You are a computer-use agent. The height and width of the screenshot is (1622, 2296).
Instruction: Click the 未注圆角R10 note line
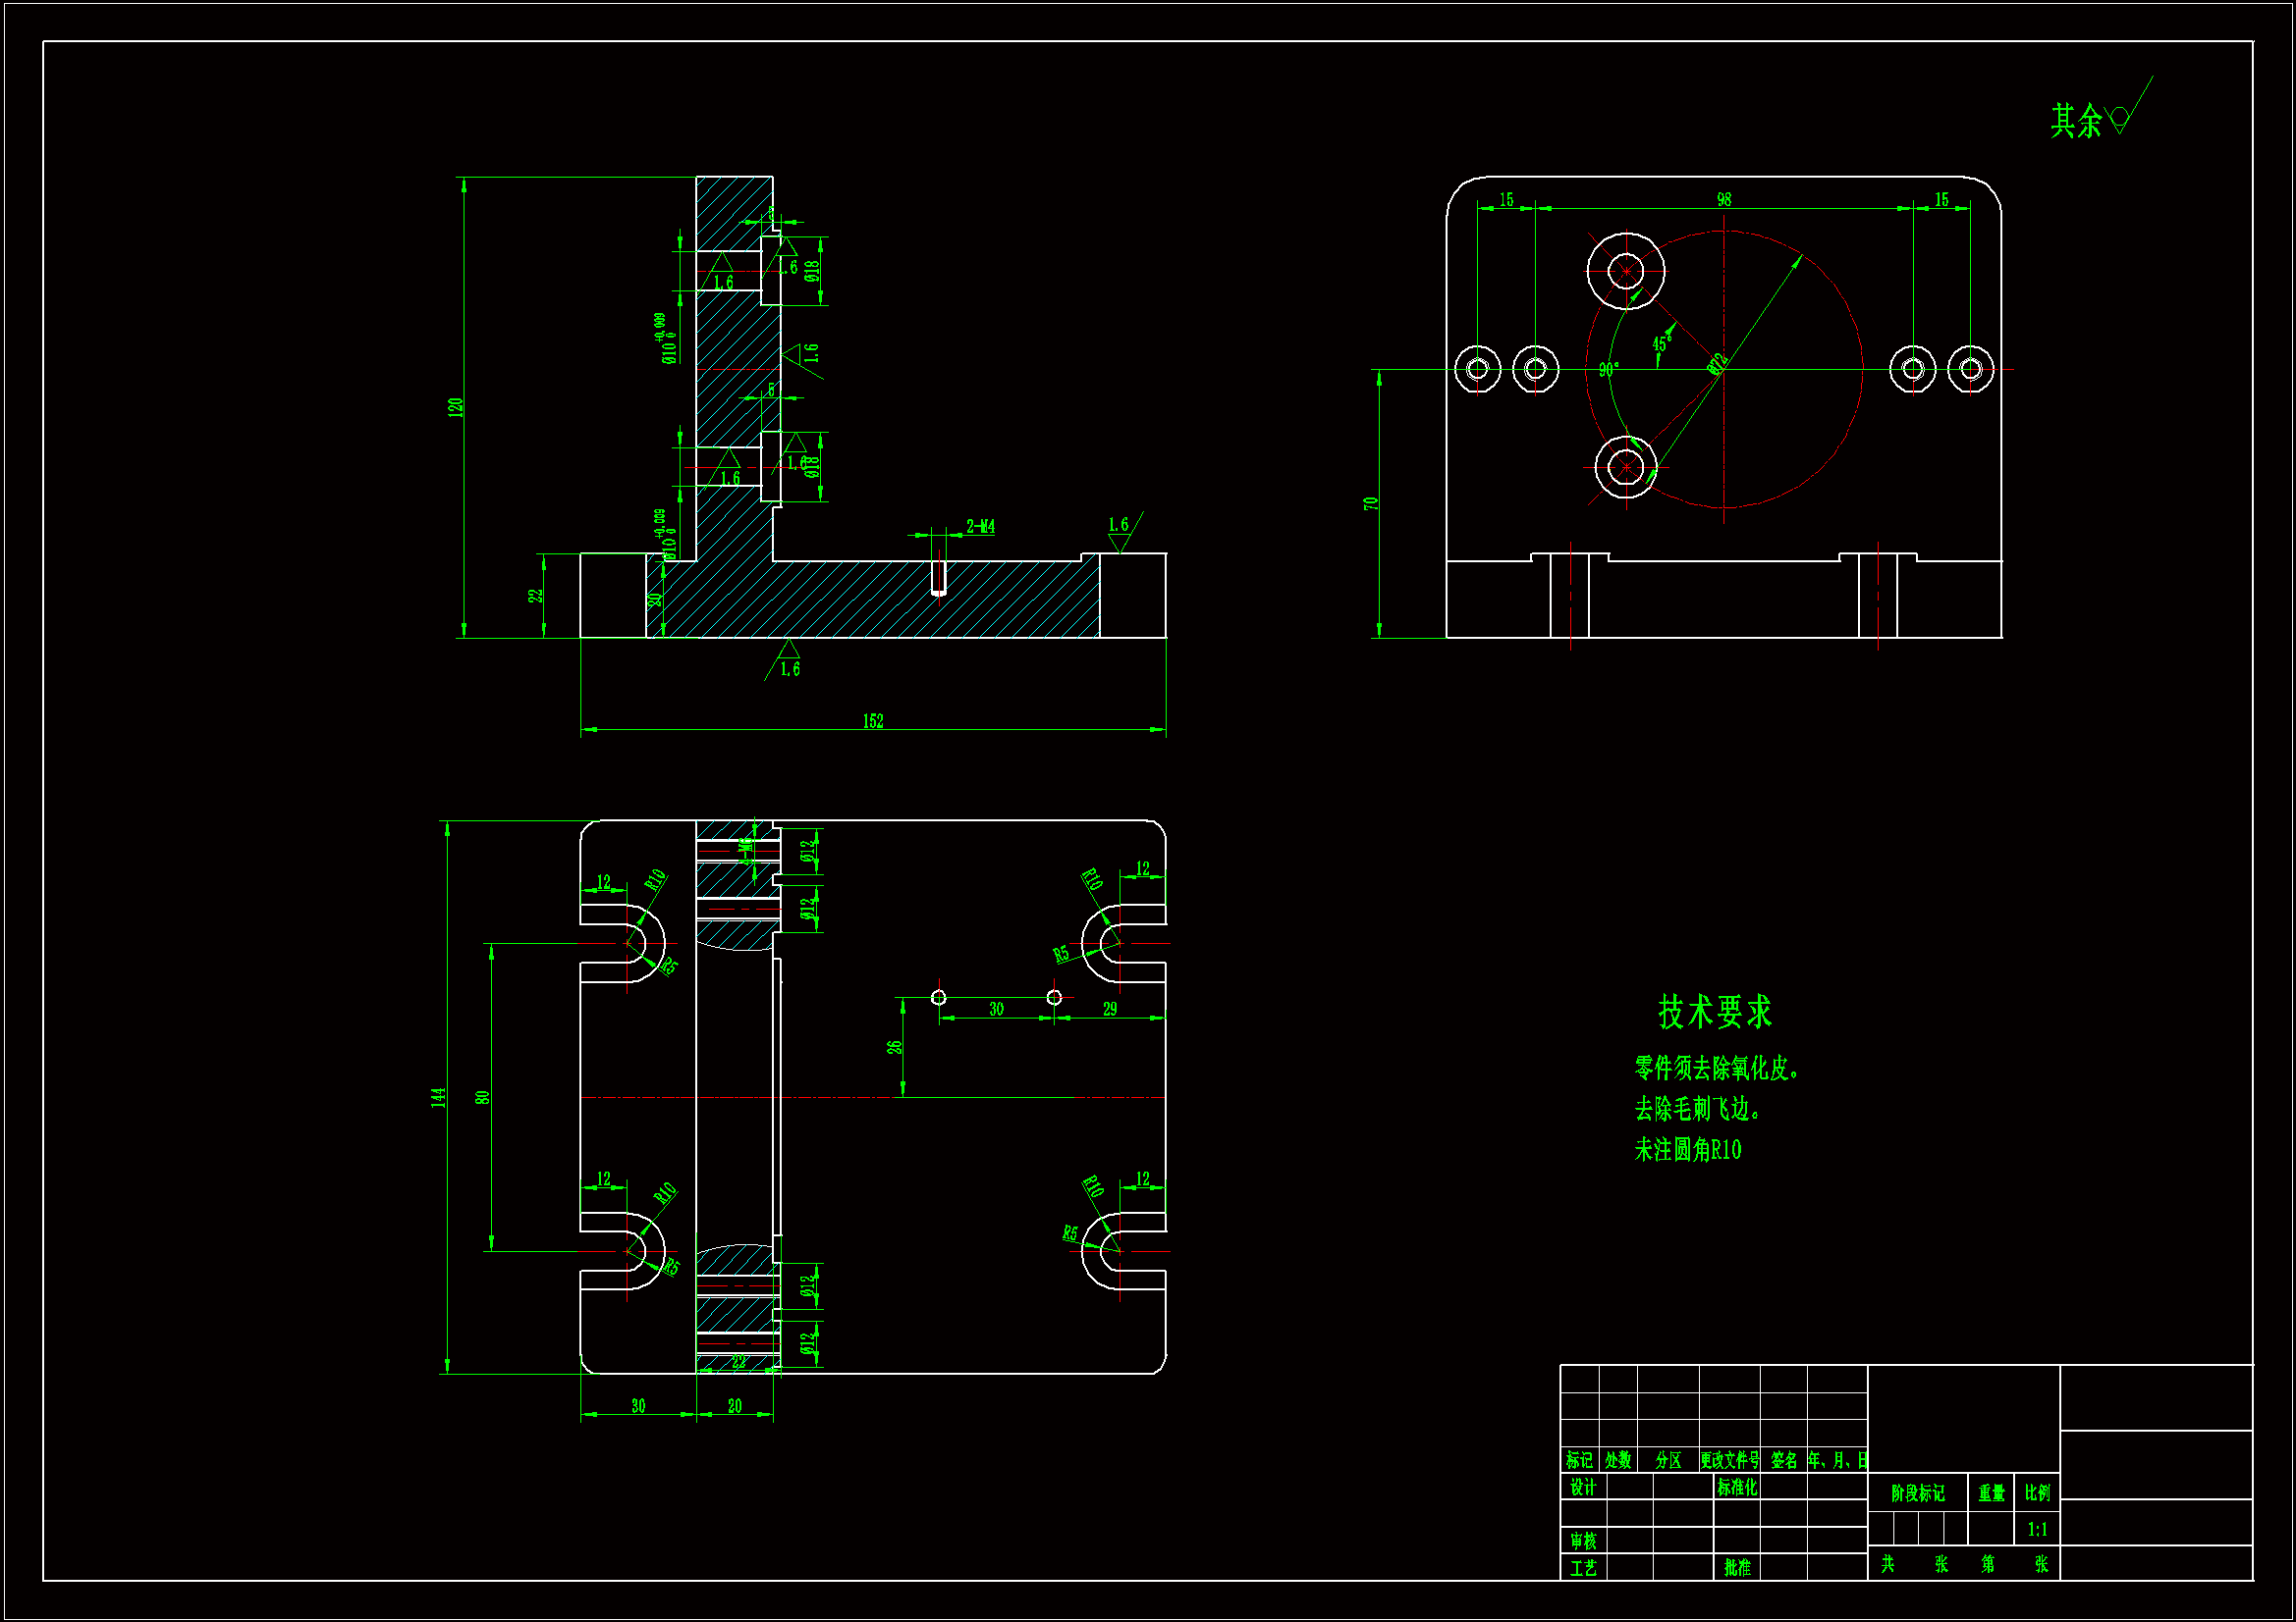1688,1150
